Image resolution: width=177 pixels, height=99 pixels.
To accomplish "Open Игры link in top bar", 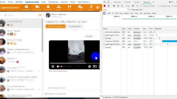I will coord(43,2).
